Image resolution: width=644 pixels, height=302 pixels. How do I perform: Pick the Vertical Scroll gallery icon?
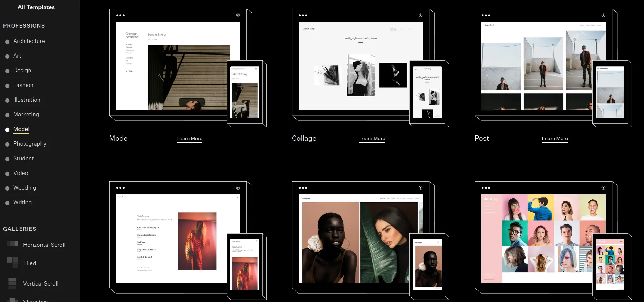[12, 283]
